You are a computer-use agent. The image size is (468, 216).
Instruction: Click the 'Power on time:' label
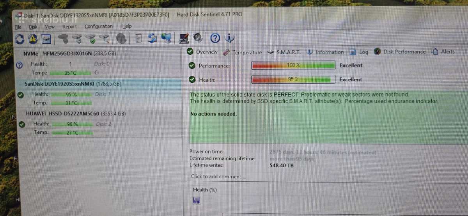(207, 151)
